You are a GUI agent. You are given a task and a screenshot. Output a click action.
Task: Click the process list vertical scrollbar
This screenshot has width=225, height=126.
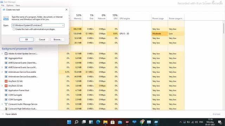(x=224, y=29)
